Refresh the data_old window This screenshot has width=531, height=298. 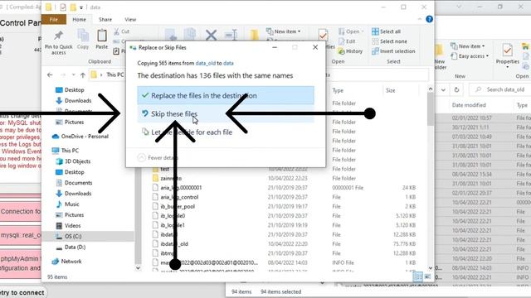[456, 90]
